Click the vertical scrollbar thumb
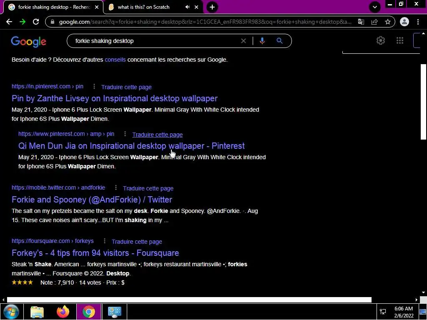This screenshot has width=427, height=320. (x=423, y=102)
